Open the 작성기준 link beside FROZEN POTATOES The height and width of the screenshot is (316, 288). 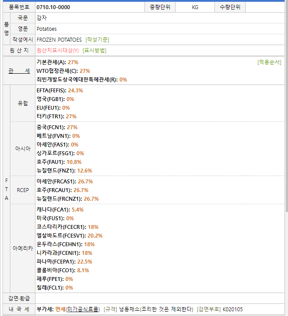pos(97,39)
